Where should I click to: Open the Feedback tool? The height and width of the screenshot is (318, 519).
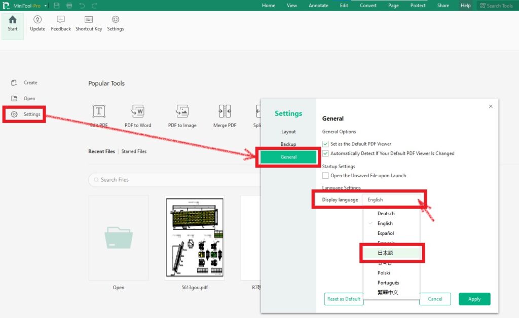61,23
